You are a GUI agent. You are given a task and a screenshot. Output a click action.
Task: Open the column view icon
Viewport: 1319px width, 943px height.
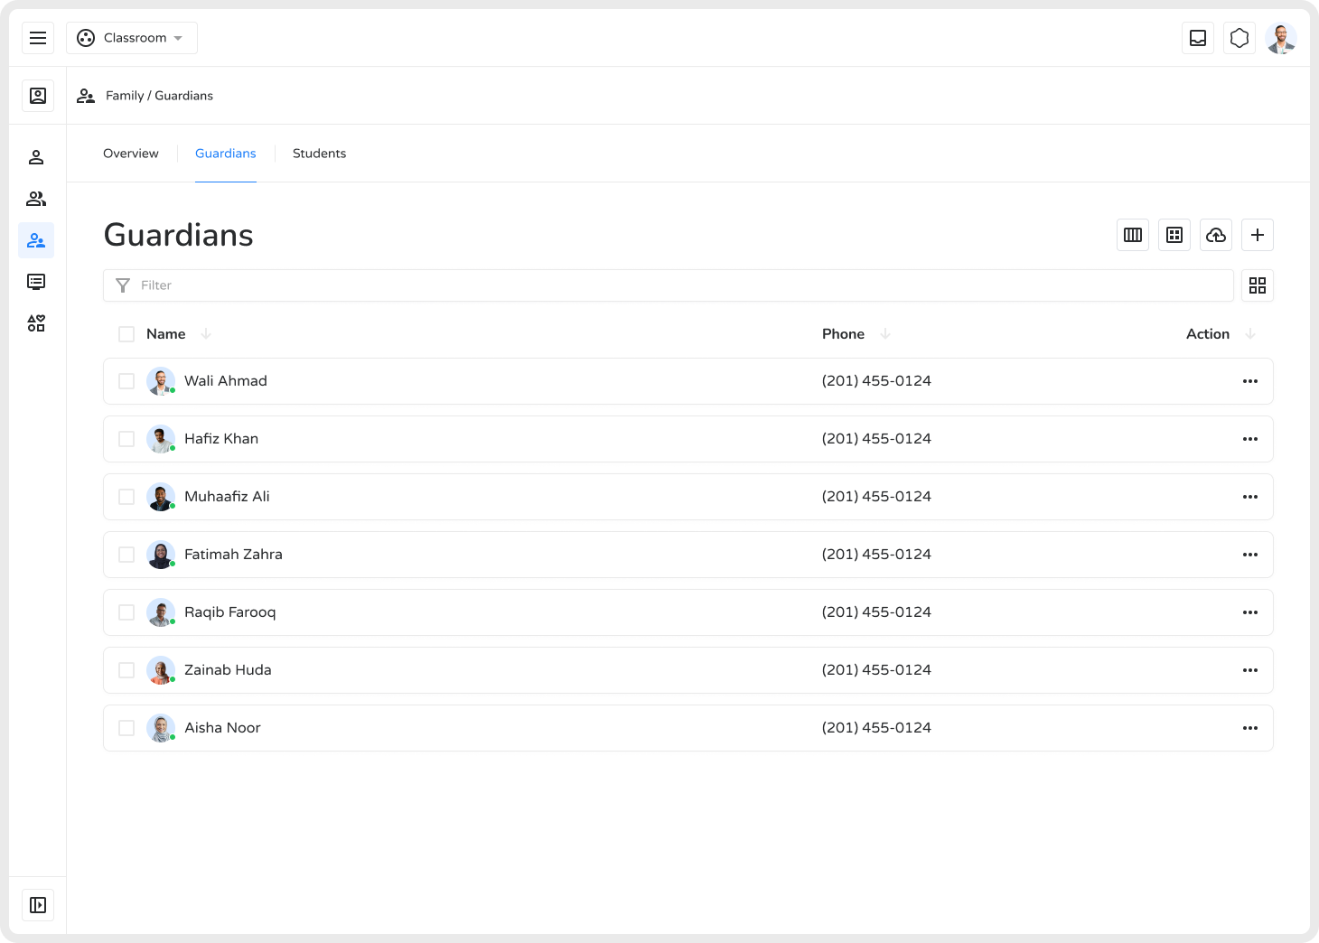click(x=1133, y=235)
